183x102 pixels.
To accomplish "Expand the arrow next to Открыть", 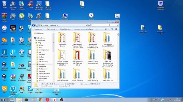I will coord(56,29).
